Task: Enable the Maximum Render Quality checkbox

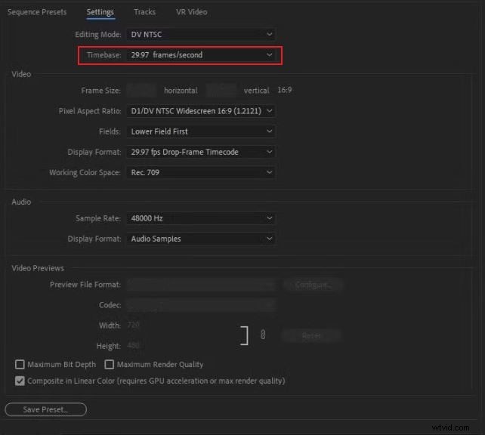Action: [110, 365]
